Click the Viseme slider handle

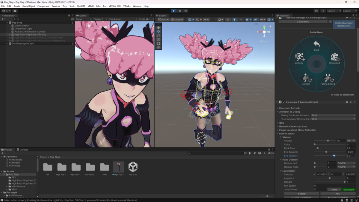328,141
